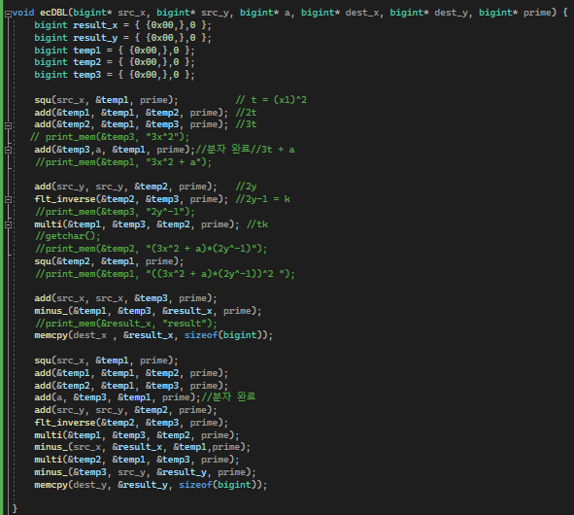574x515 pixels.
Task: Click the 'bigint temp2' declaration line
Action: pos(115,62)
